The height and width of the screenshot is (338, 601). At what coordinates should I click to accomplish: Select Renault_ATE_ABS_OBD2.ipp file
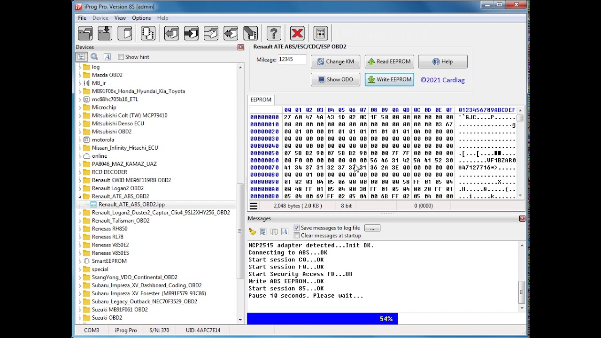(x=131, y=204)
